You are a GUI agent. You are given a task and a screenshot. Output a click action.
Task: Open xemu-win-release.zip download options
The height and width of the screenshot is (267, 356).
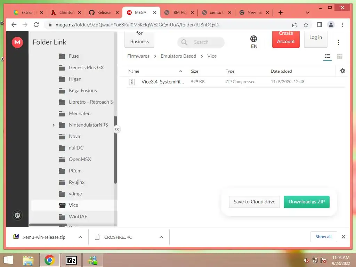coord(80,237)
